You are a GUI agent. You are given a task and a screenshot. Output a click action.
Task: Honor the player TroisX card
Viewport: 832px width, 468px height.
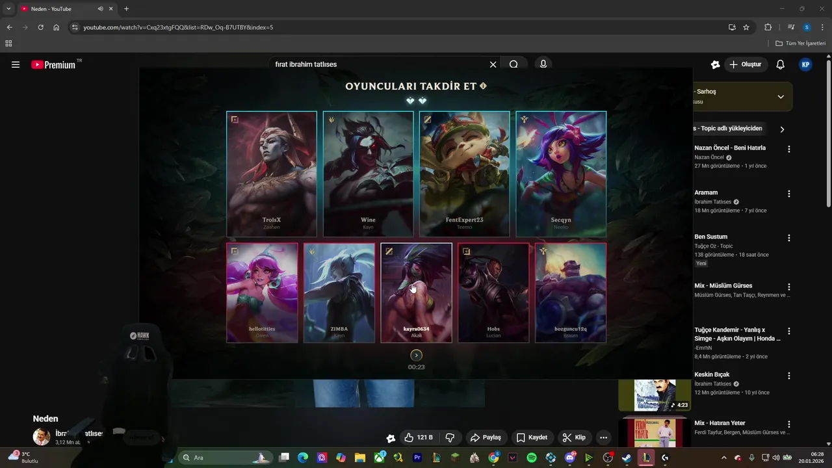click(272, 174)
